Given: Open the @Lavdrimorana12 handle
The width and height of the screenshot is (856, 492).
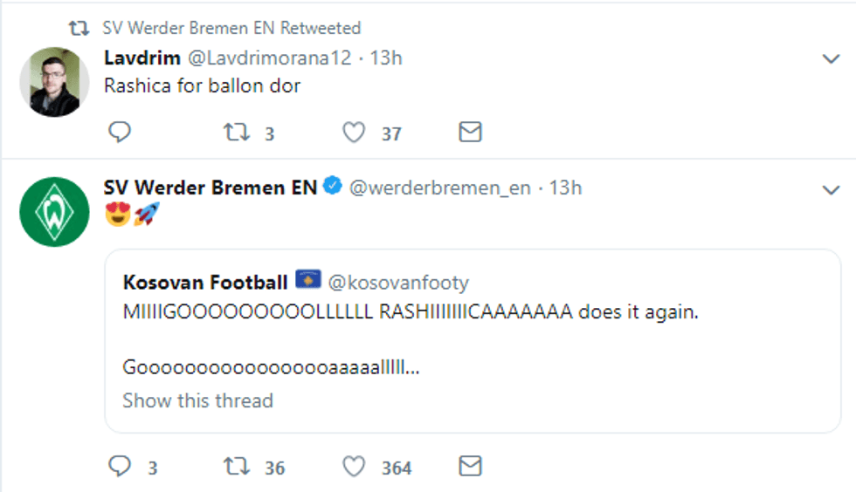Looking at the screenshot, I should click(268, 58).
